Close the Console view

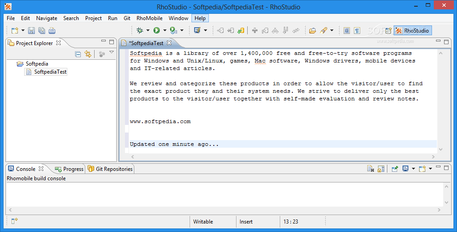(41, 169)
